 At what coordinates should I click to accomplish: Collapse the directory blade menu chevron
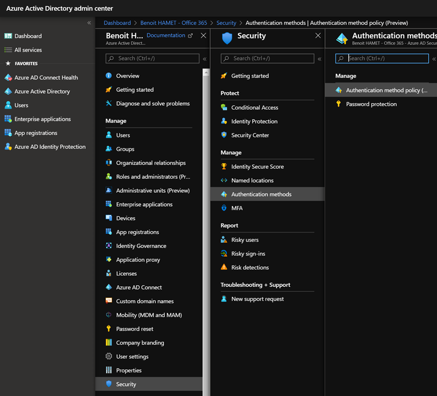click(x=205, y=59)
